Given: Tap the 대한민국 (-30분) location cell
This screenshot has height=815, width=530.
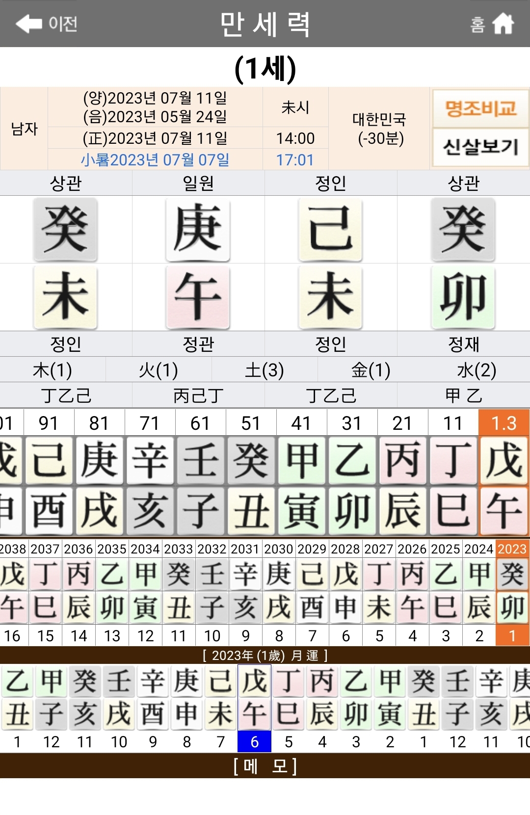Looking at the screenshot, I should coord(379,129).
